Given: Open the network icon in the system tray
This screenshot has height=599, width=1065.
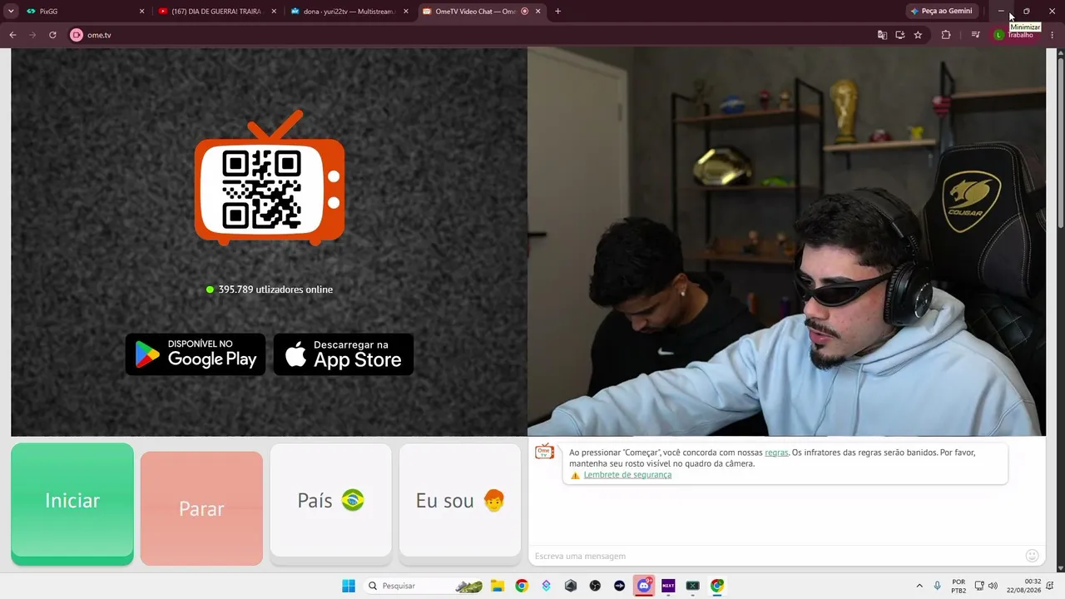Looking at the screenshot, I should (980, 586).
